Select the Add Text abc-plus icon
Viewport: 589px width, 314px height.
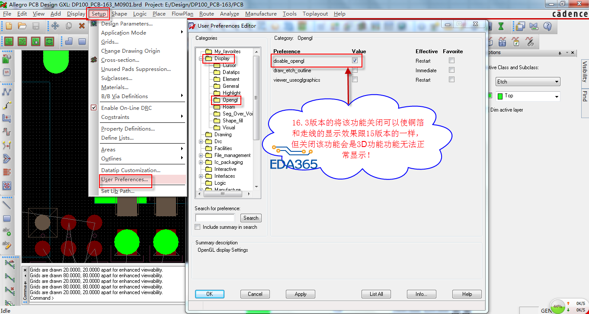(x=6, y=232)
